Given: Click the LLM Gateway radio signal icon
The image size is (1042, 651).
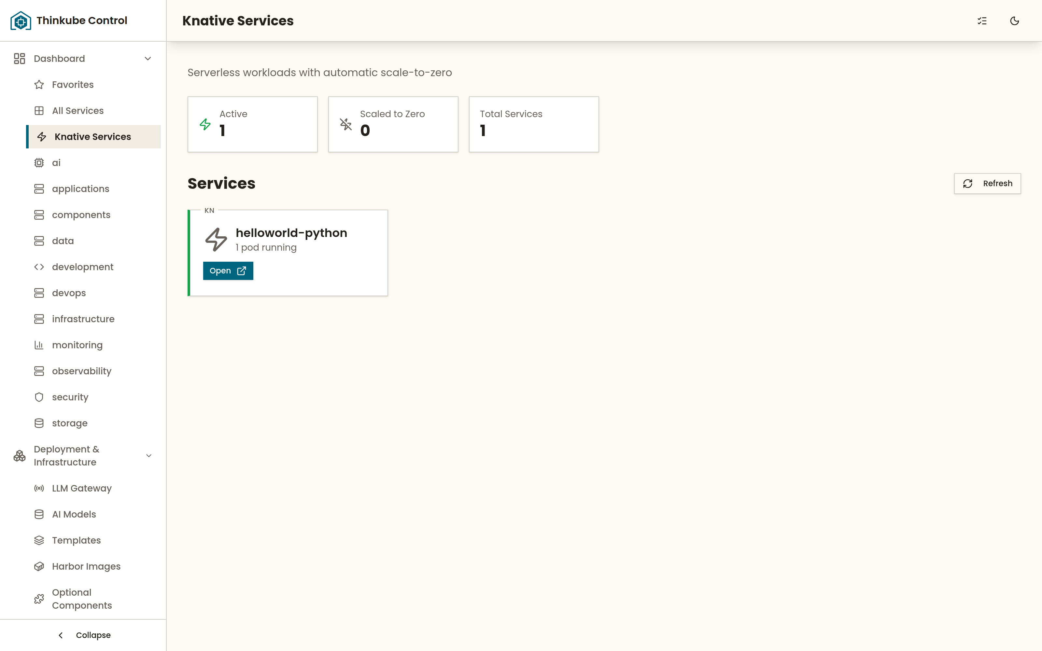Looking at the screenshot, I should click(39, 488).
